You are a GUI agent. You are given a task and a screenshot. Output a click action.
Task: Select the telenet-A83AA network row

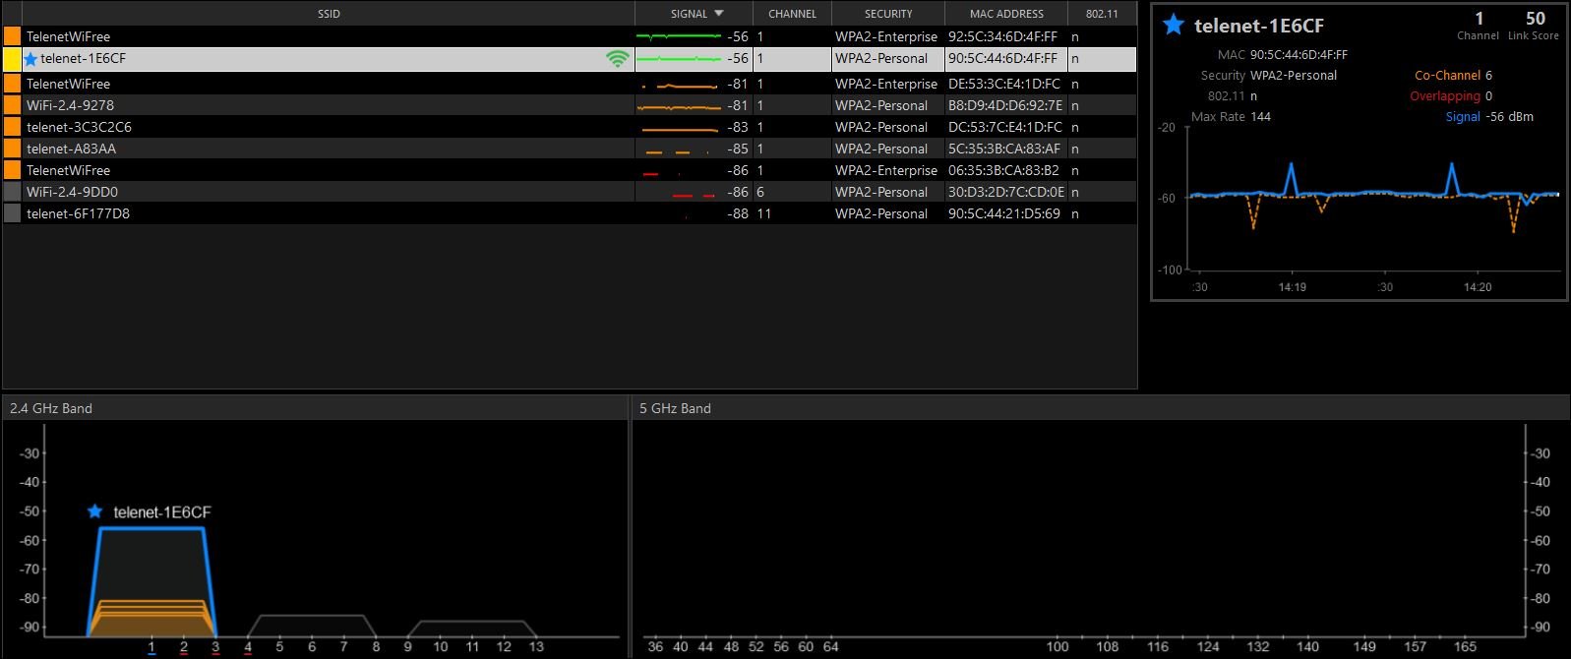[570, 149]
